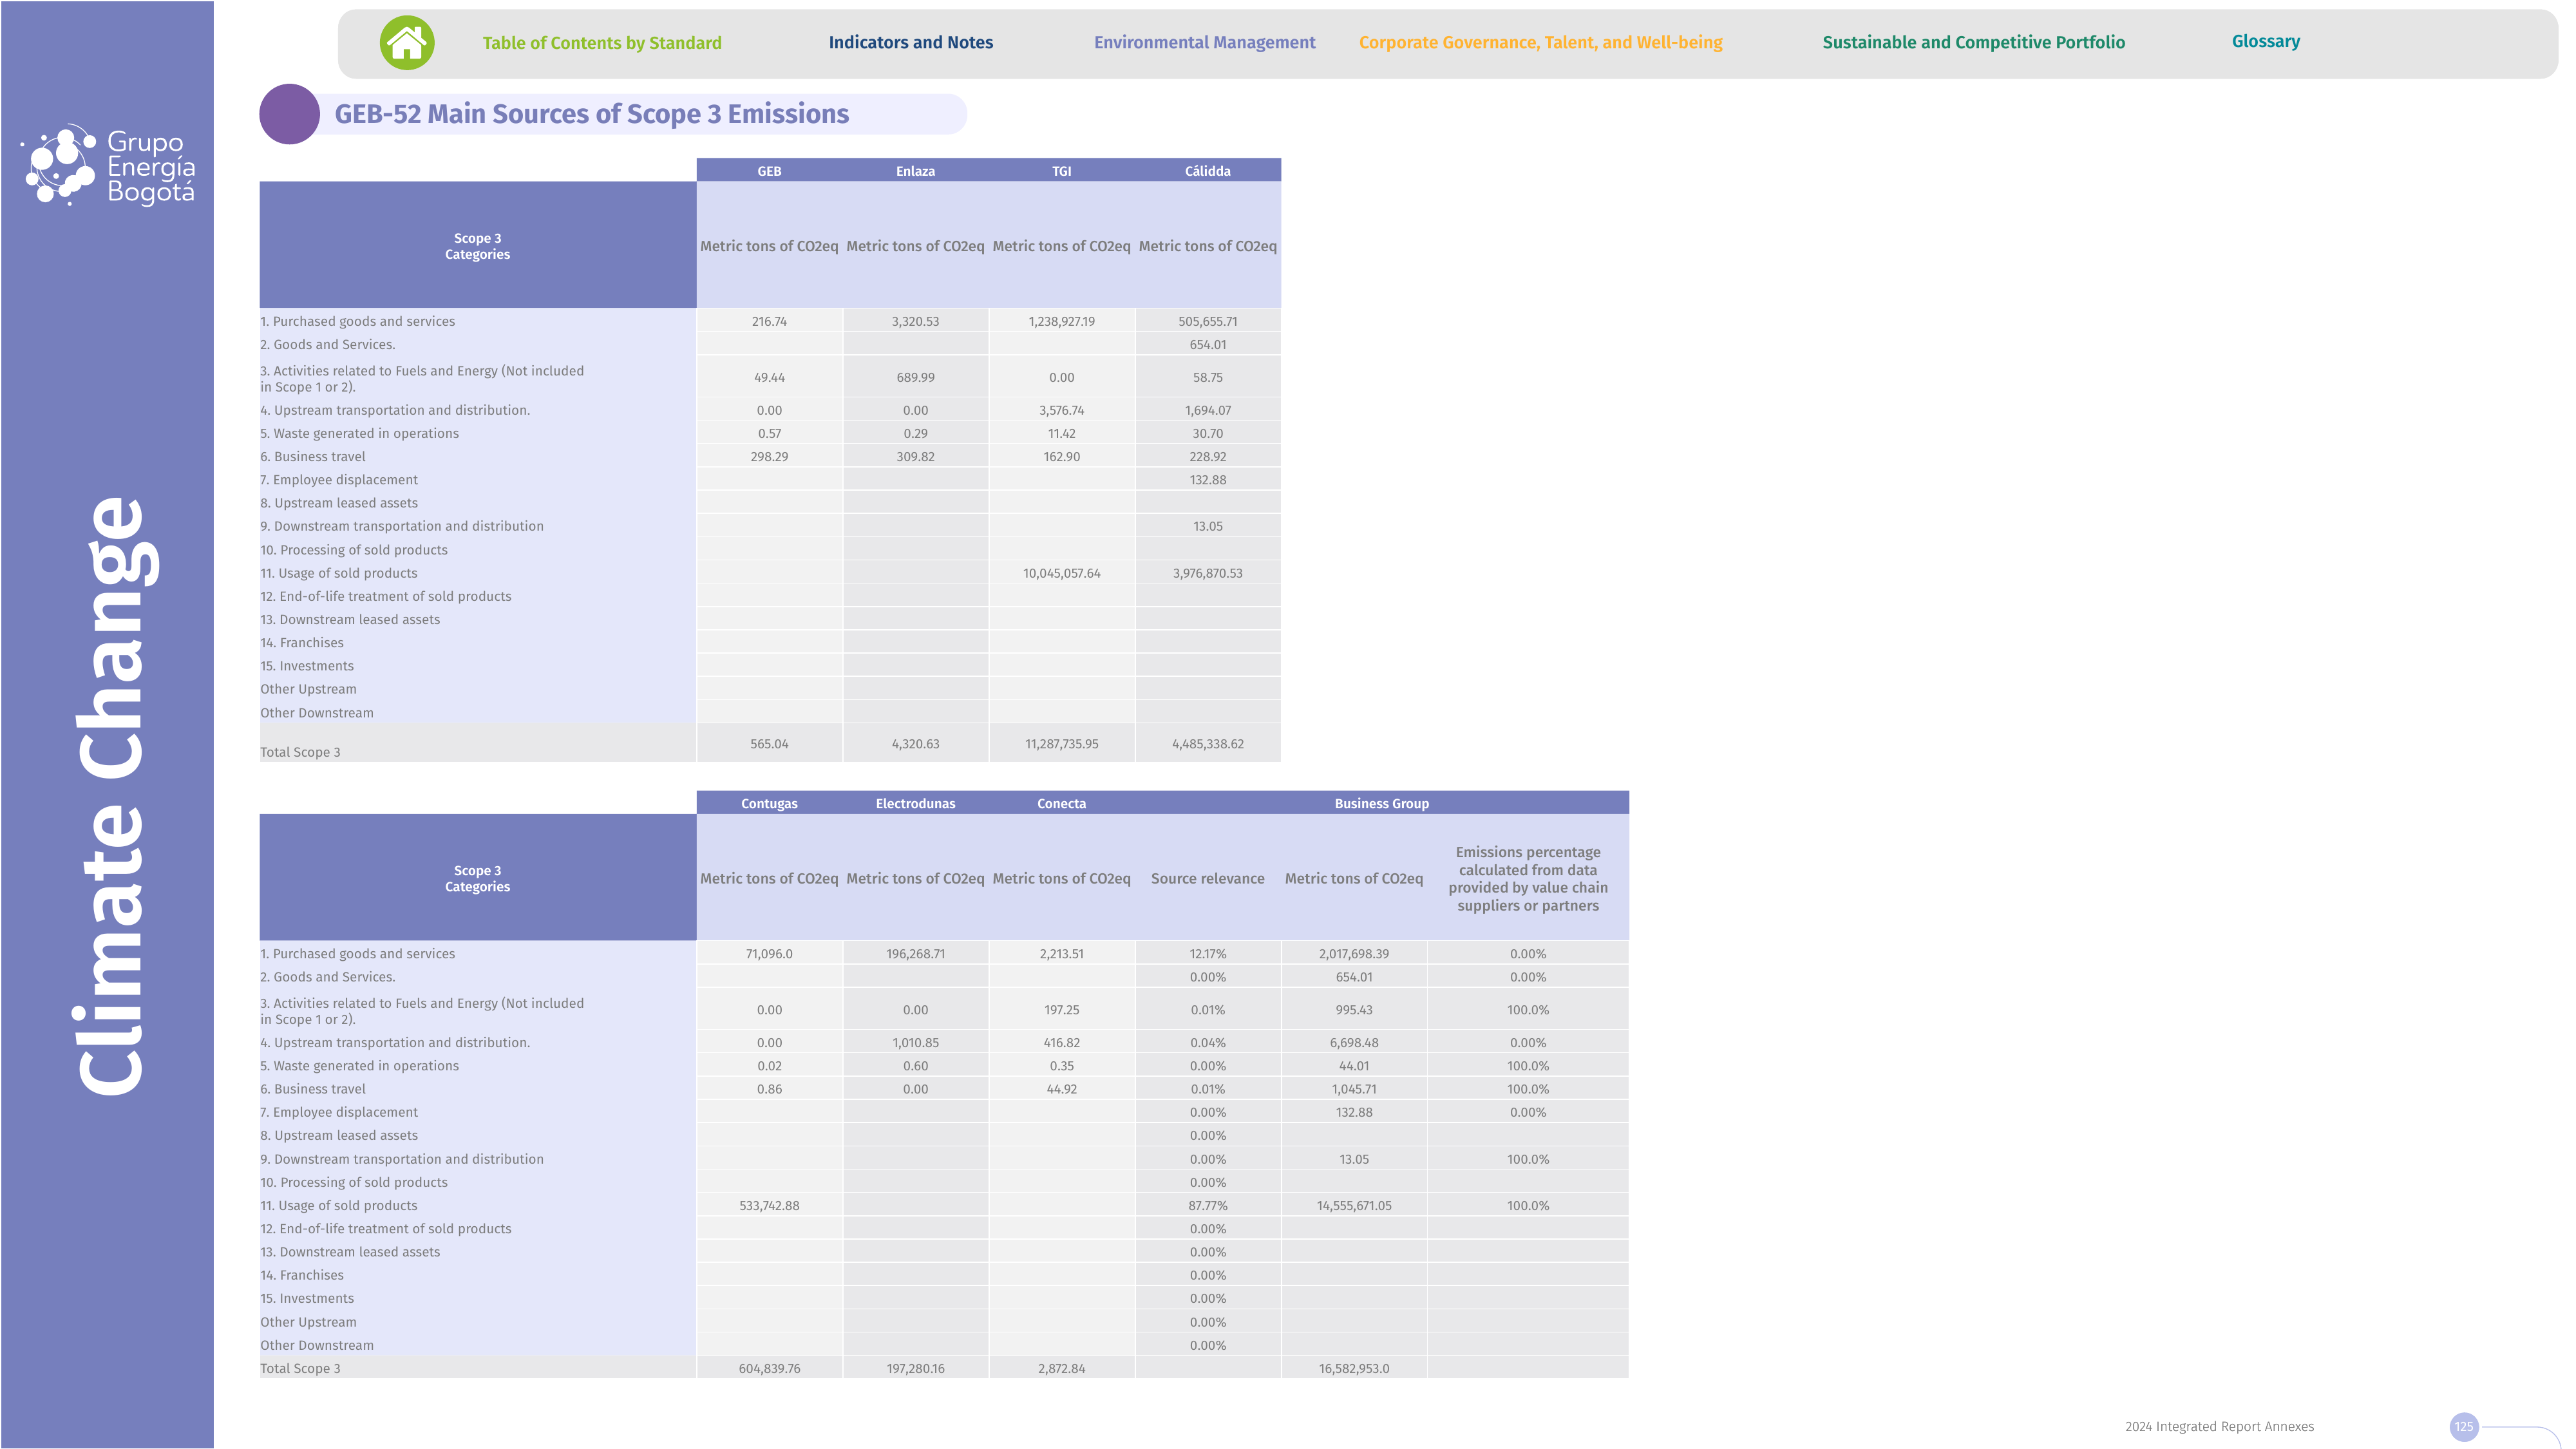Click the Grupo Energía Bogotá logo
This screenshot has height=1449, width=2576.
click(108, 165)
